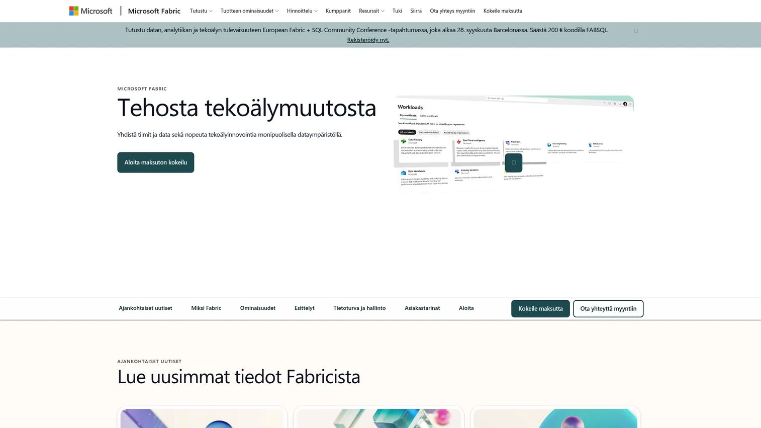The image size is (761, 428).
Task: Expand the Tutustu dropdown menu
Action: click(x=201, y=11)
